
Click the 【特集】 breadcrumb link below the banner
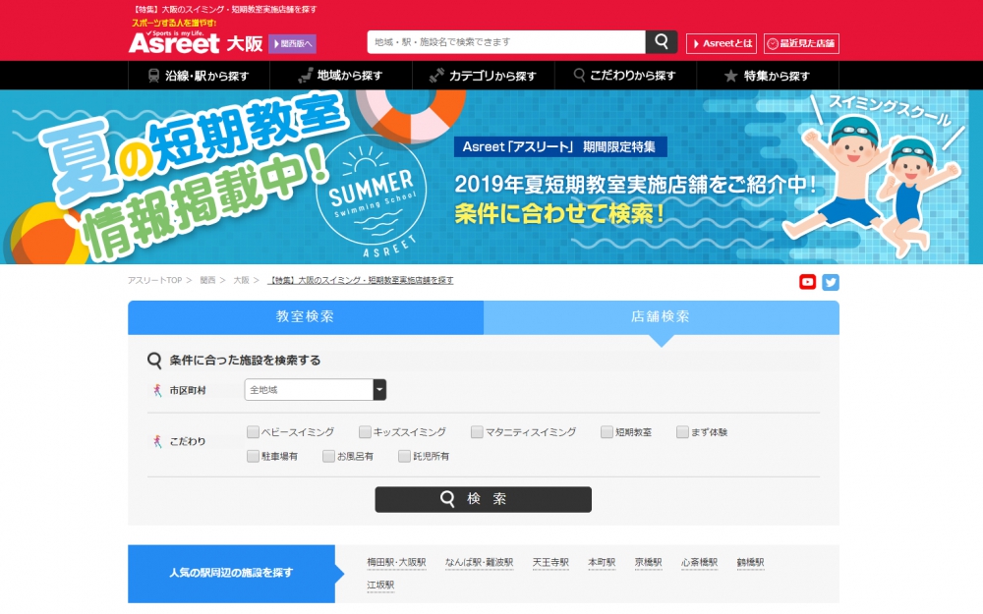[x=361, y=280]
